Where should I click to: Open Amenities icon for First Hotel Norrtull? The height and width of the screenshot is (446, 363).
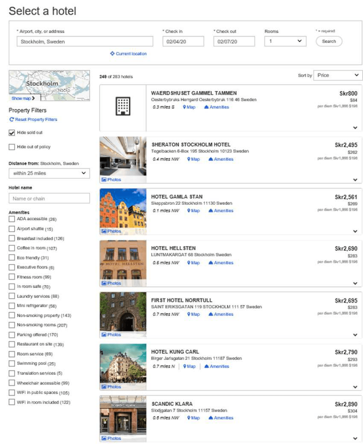pos(211,315)
